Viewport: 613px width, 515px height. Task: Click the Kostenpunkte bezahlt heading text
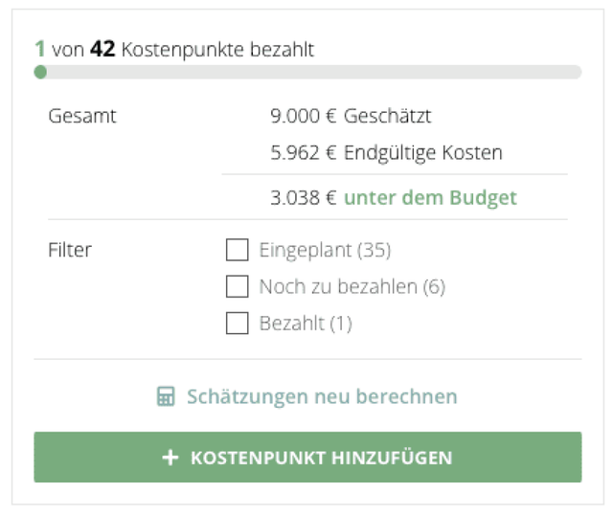coord(217,49)
